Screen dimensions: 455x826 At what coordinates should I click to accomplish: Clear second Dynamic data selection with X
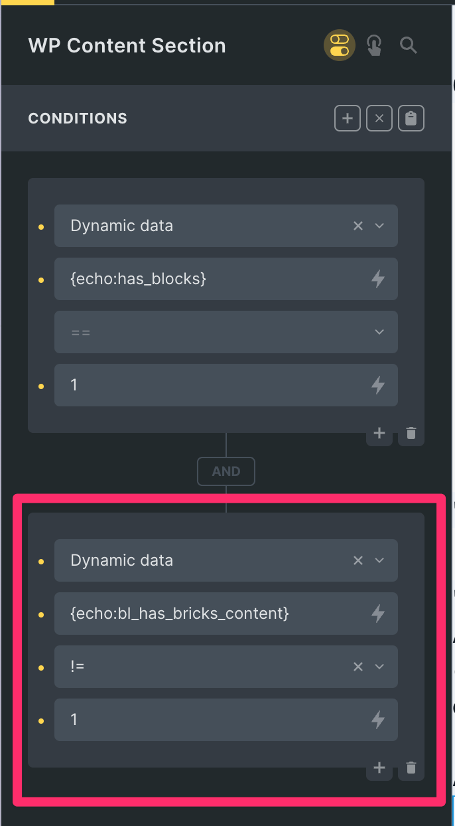click(x=358, y=560)
